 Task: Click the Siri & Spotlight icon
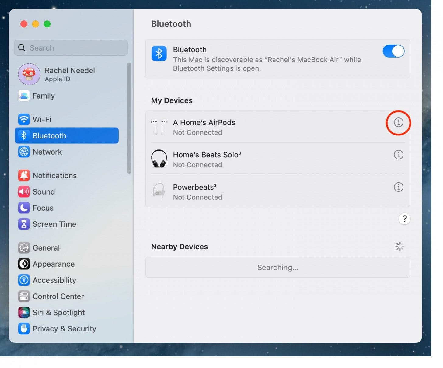point(24,312)
